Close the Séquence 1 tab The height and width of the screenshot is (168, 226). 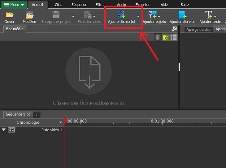click(29, 114)
